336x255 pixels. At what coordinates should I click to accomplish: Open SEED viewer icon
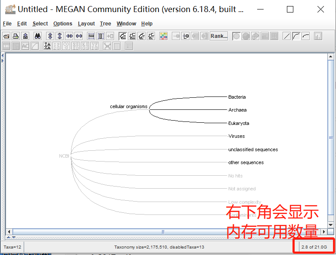76,46
